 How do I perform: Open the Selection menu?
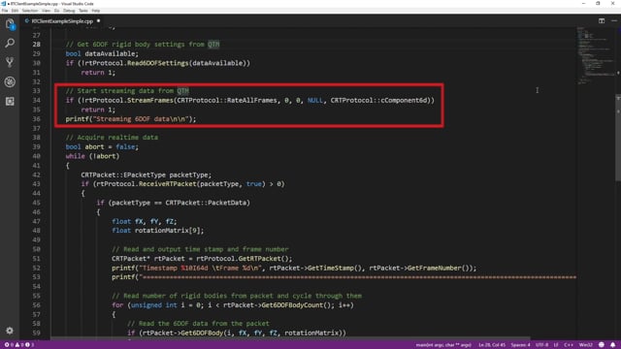pyautogui.click(x=30, y=11)
